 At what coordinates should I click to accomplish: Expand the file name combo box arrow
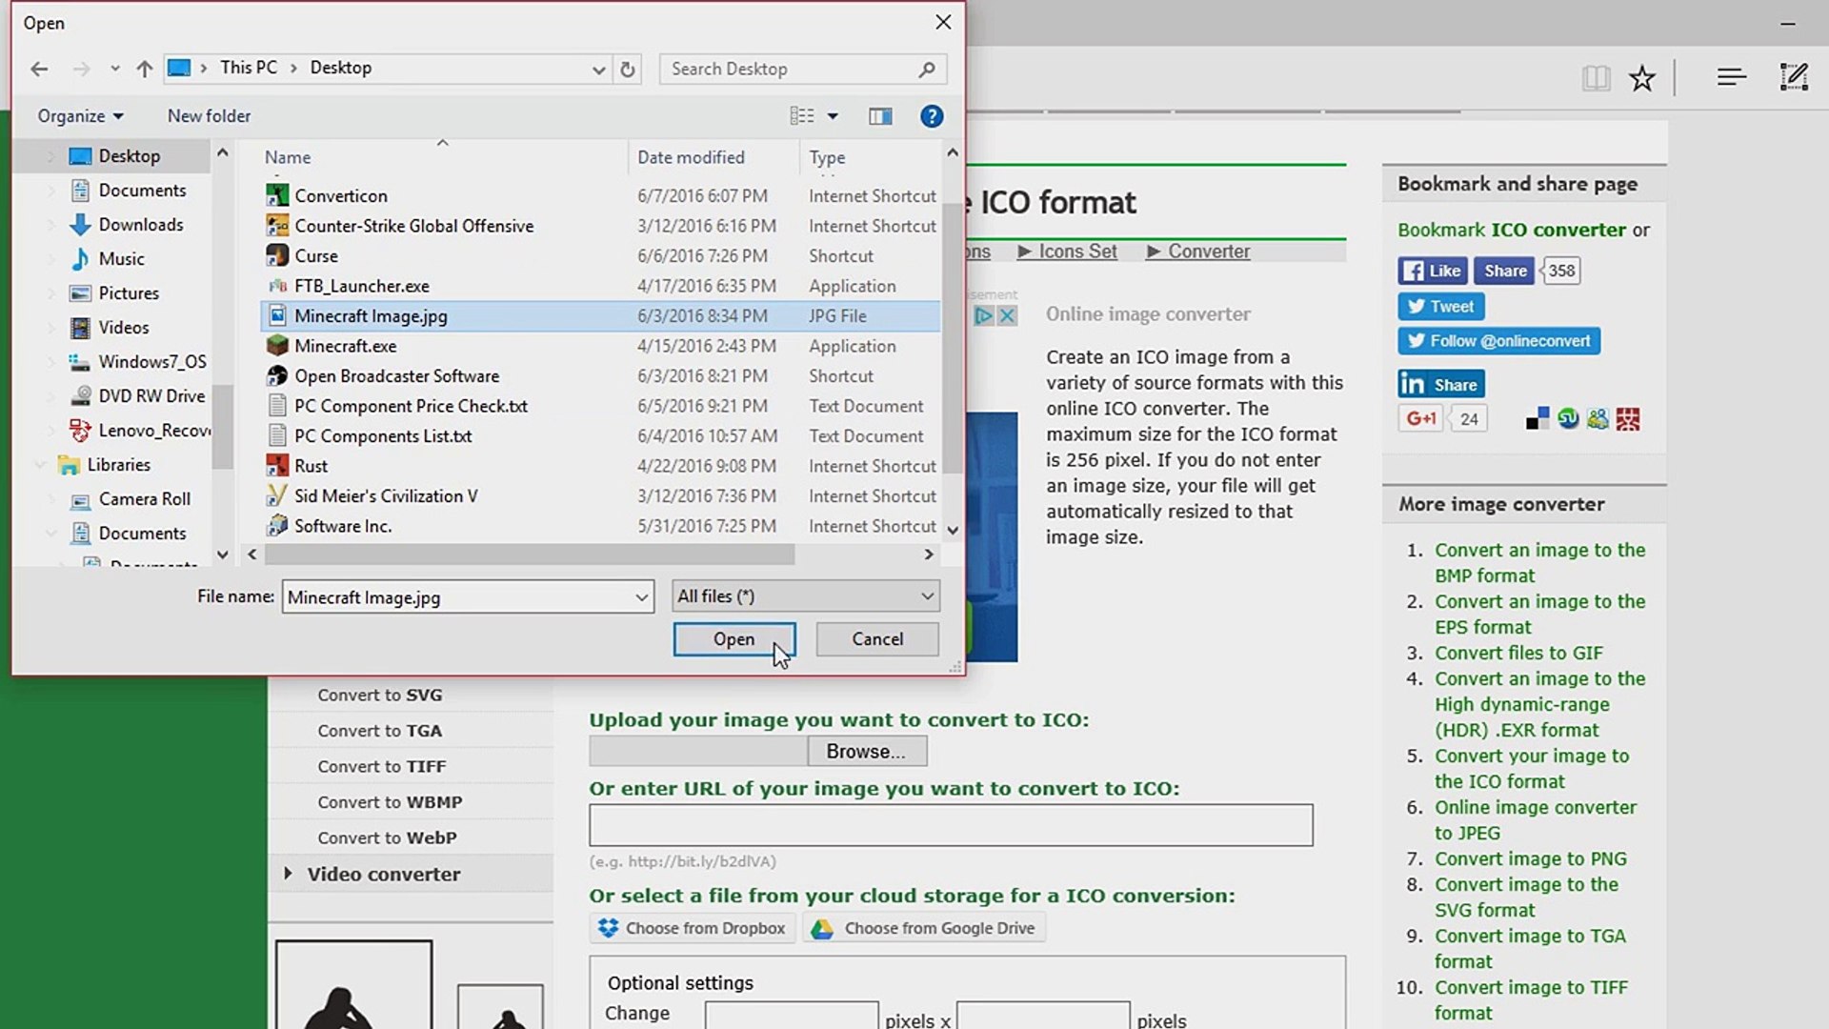point(641,597)
